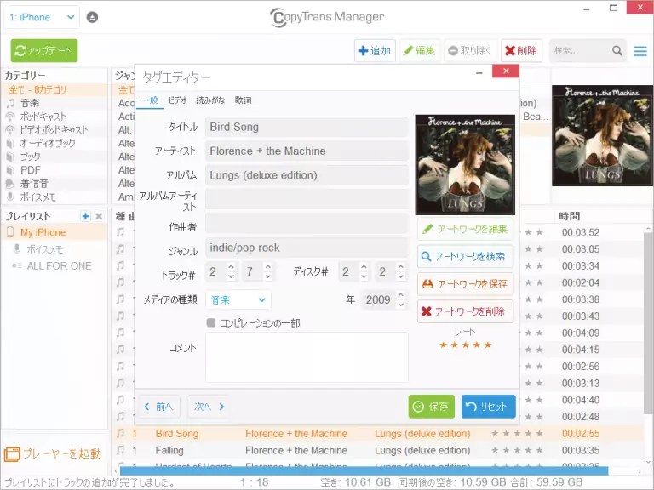The width and height of the screenshot is (654, 490).
Task: Switch to the 読みがな reading tab
Action: 210,100
